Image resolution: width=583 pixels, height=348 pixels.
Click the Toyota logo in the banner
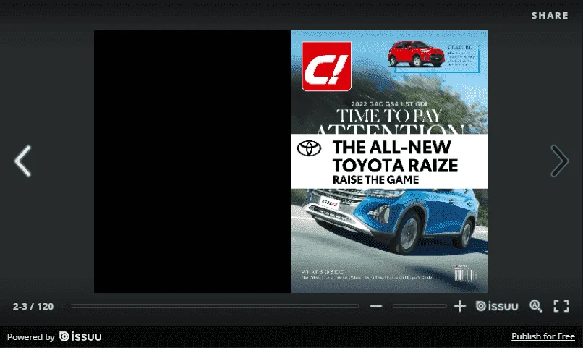(309, 148)
